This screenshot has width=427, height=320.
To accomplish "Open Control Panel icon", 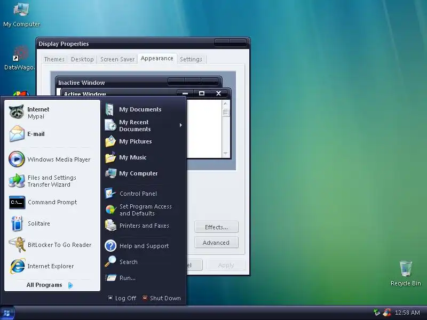I will (x=110, y=194).
